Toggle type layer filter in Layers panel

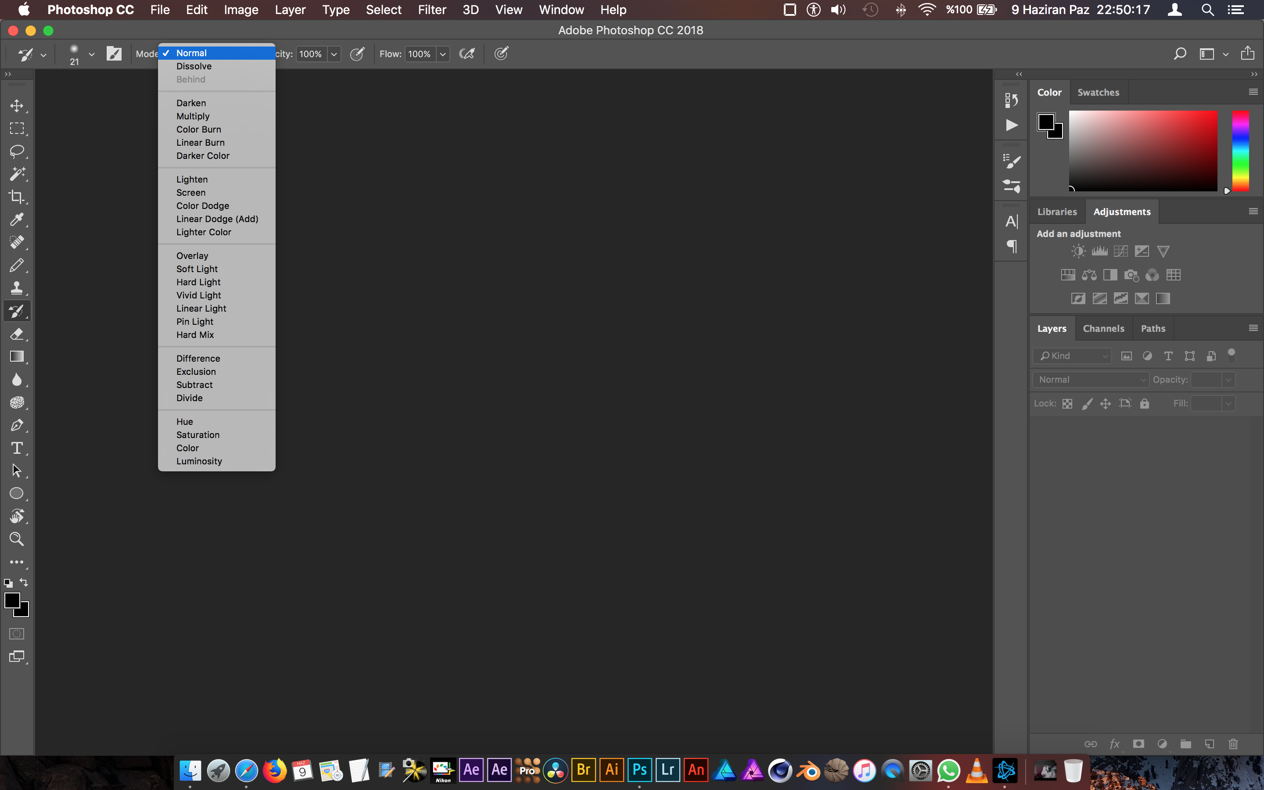pos(1168,356)
